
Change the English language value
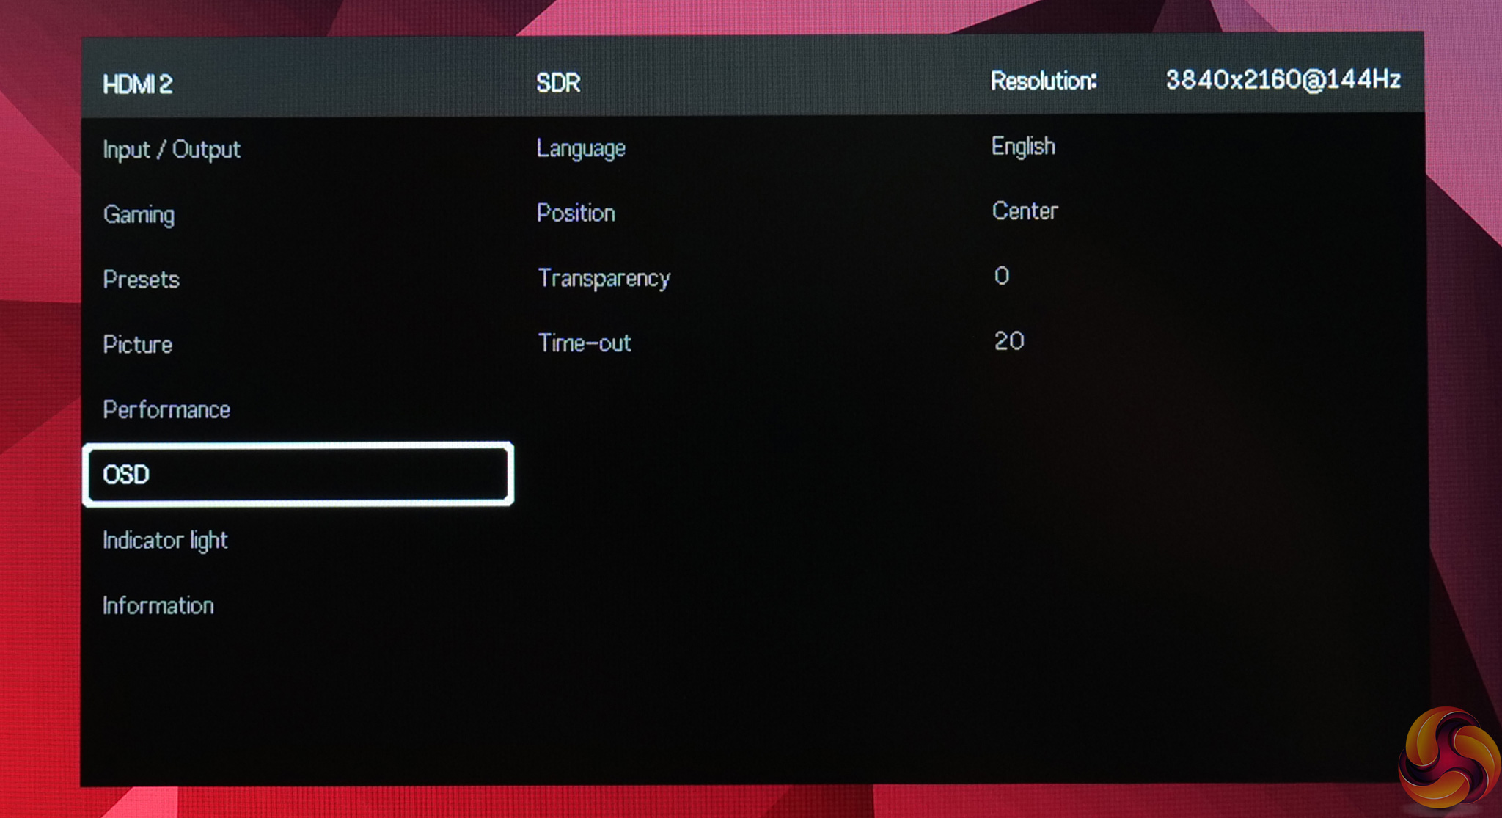click(1022, 147)
